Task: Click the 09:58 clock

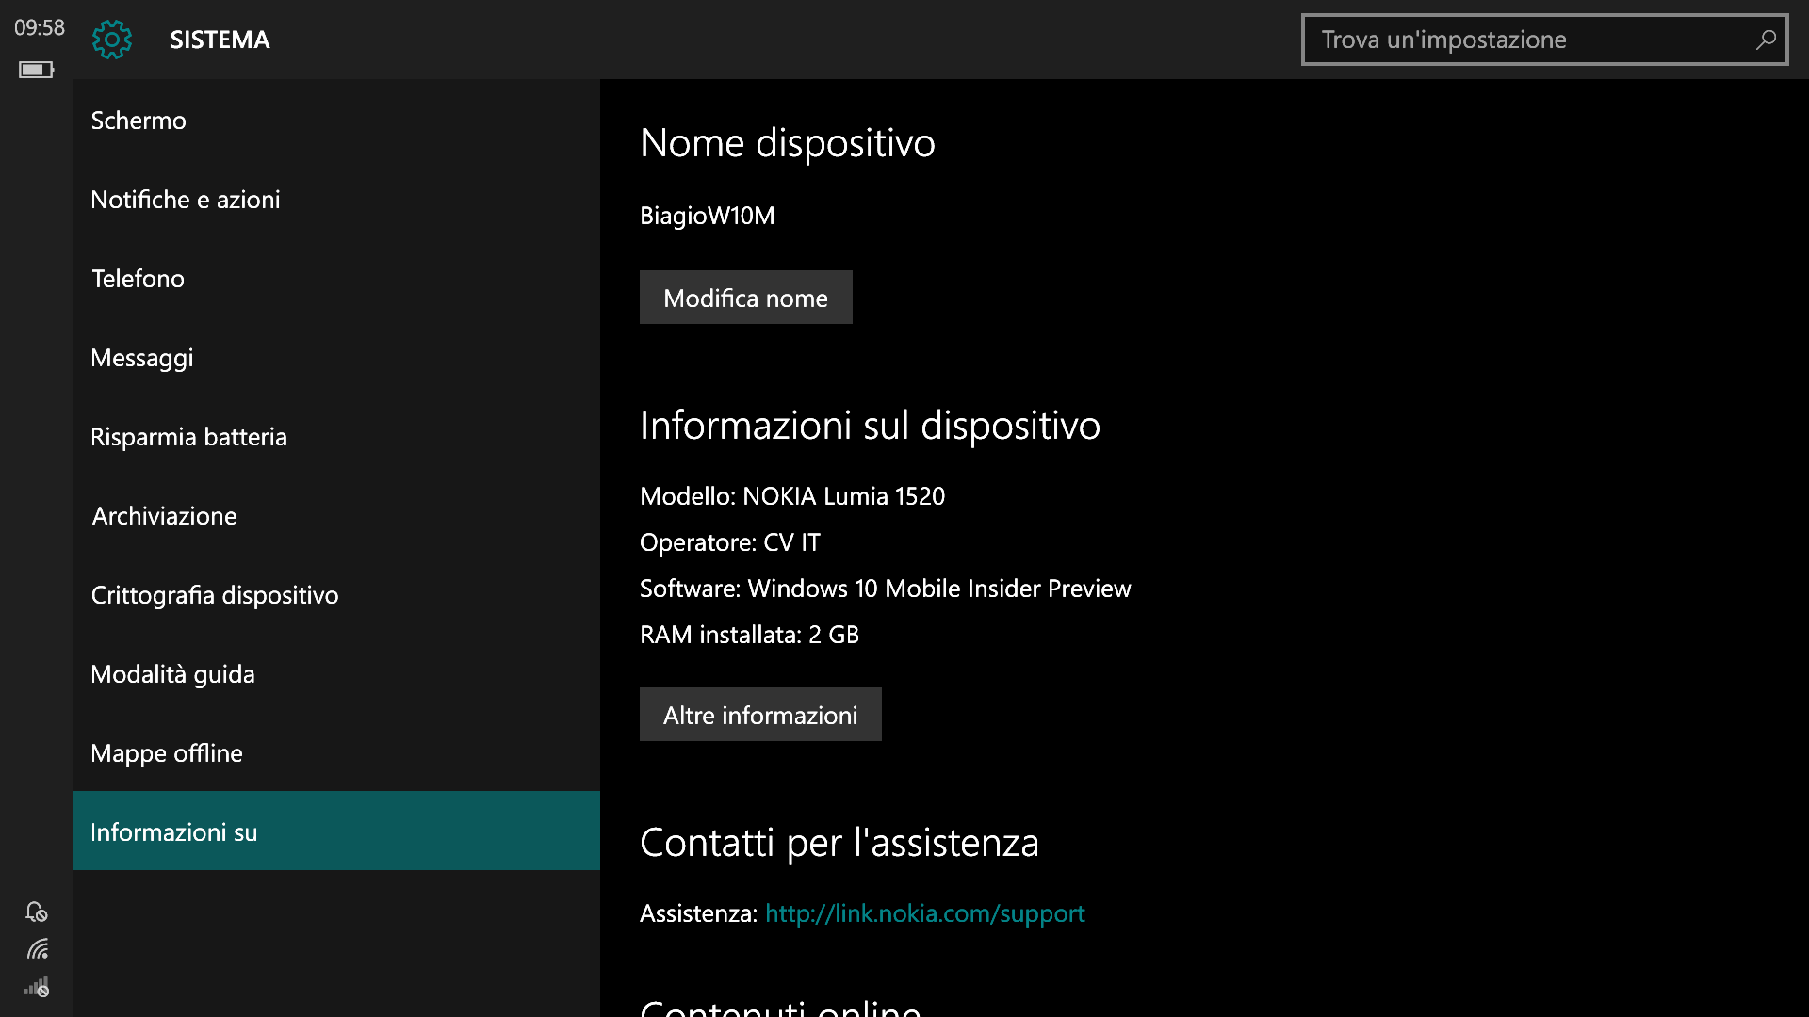Action: point(40,28)
